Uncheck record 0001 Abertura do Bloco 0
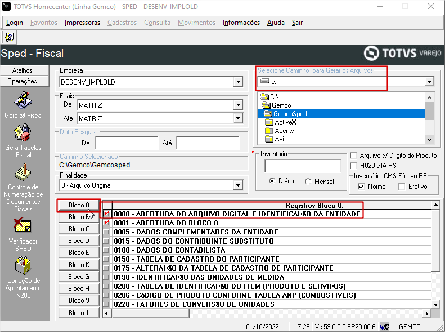The image size is (445, 332). click(107, 223)
